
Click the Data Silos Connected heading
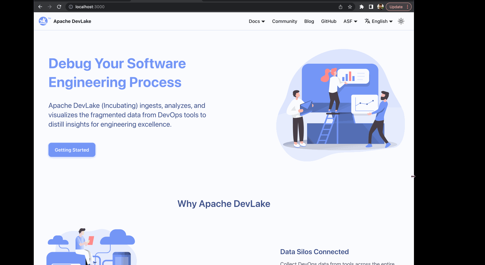coord(314,252)
